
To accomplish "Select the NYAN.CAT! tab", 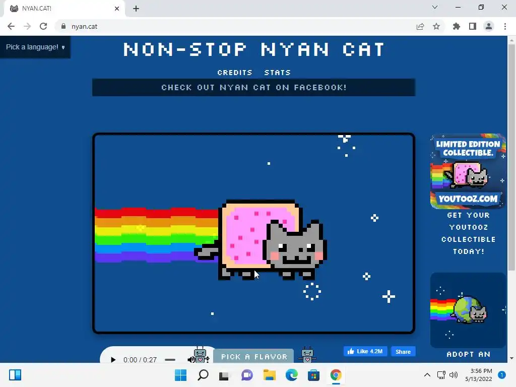I will click(64, 9).
